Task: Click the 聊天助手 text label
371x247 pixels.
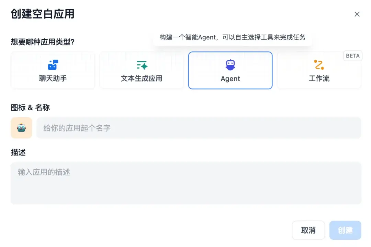Action: [53, 79]
